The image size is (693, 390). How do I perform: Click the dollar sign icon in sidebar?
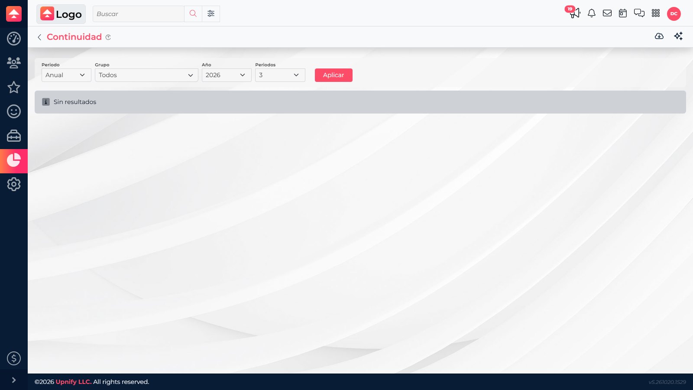(x=14, y=358)
